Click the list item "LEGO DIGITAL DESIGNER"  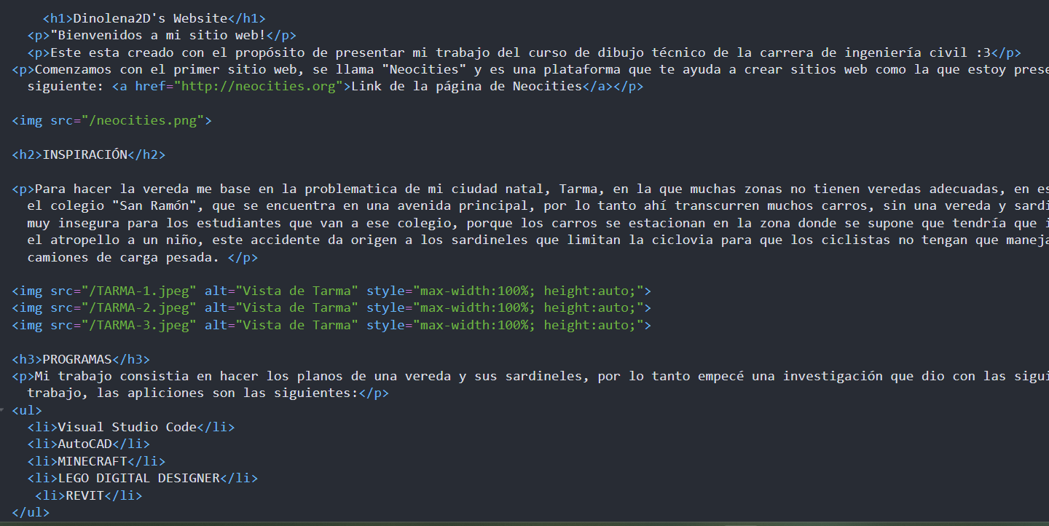pos(138,478)
